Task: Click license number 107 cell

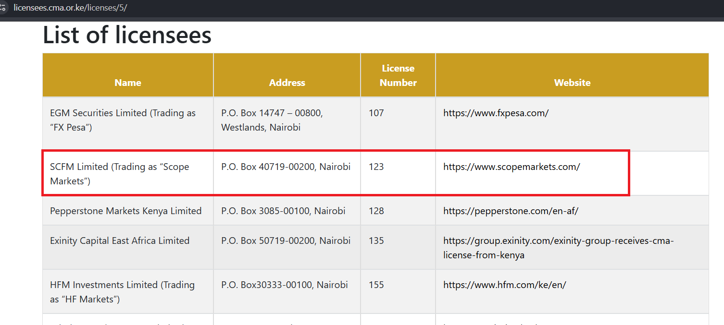Action: (376, 113)
